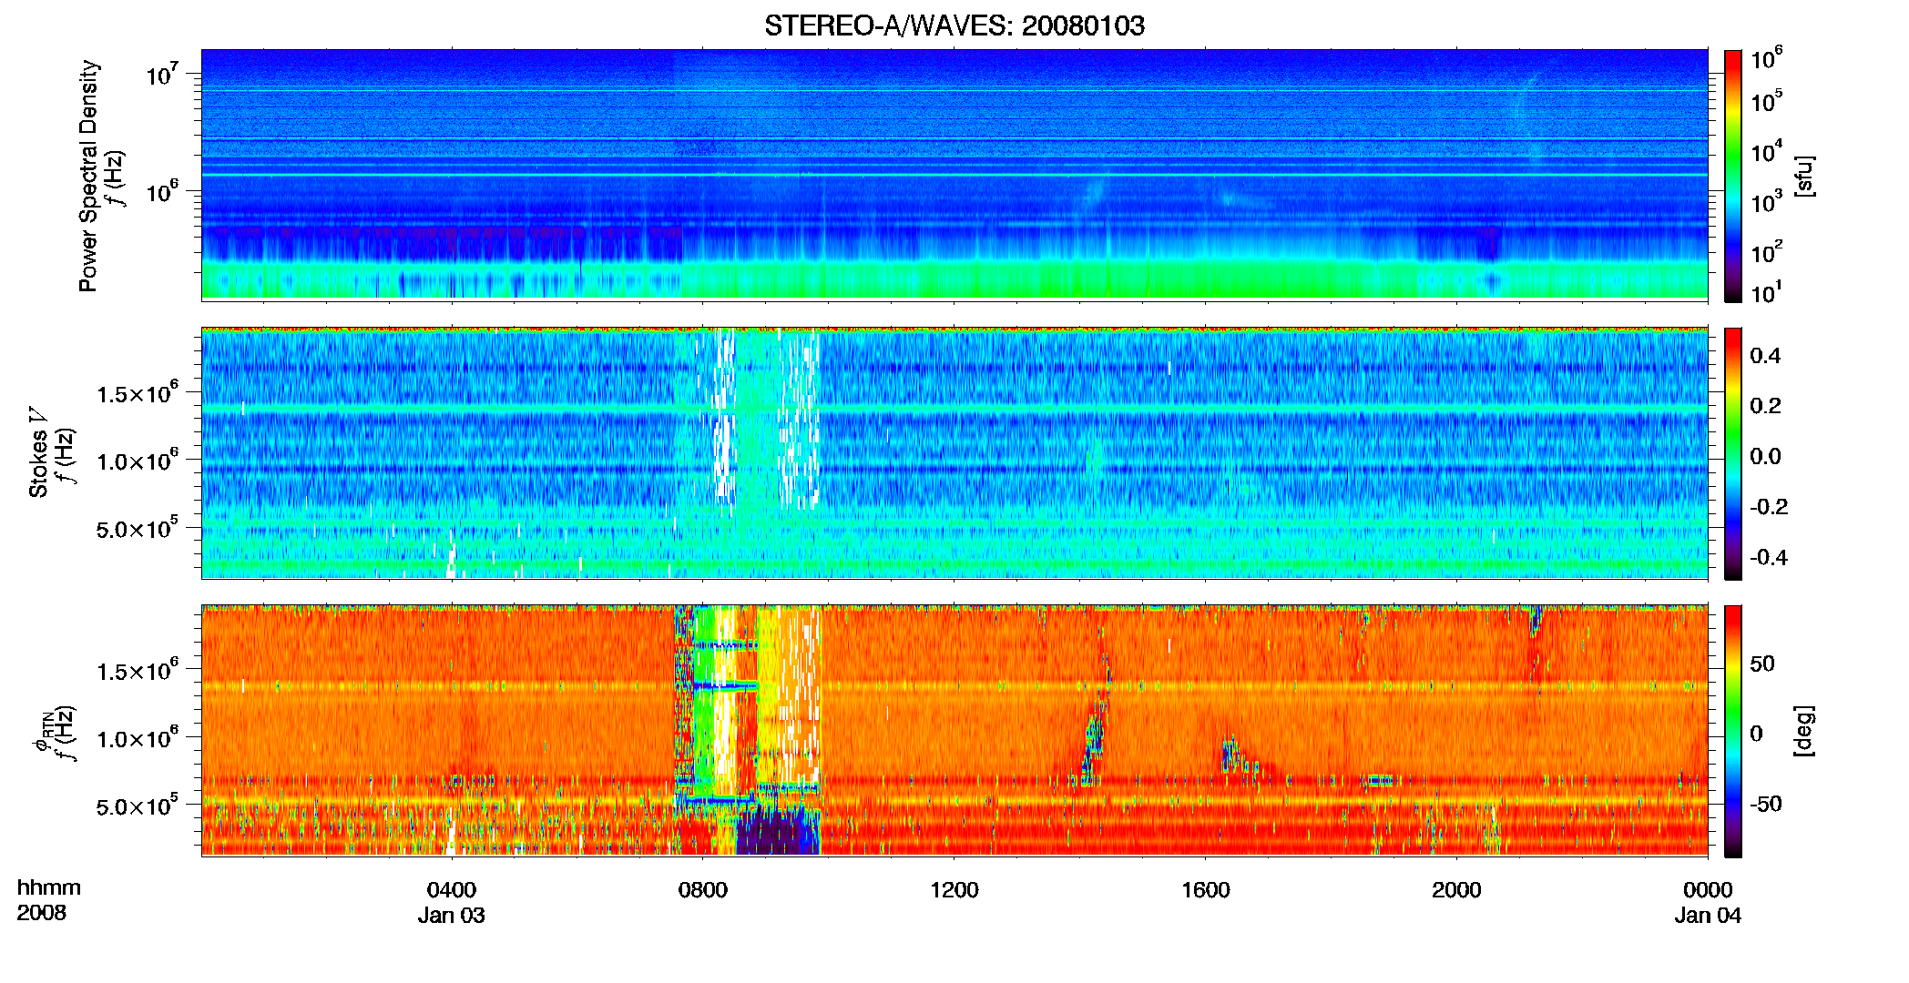This screenshot has height=983, width=1909.
Task: Click the 5.0×10^5 tick on the φ RTN axis
Action: 138,806
